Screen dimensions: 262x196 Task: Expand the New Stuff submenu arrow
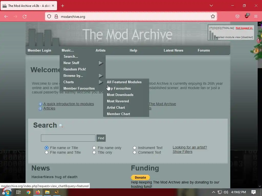tap(101, 63)
